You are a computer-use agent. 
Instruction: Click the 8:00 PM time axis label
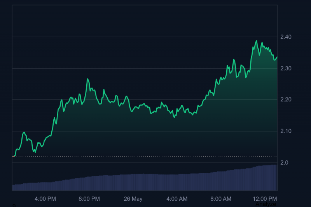coord(89,199)
